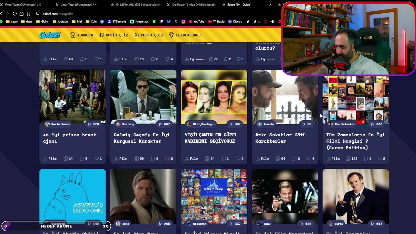This screenshot has height=234, width=416.
Task: Open the 'Coin' bookmarks folder
Action: [91, 22]
